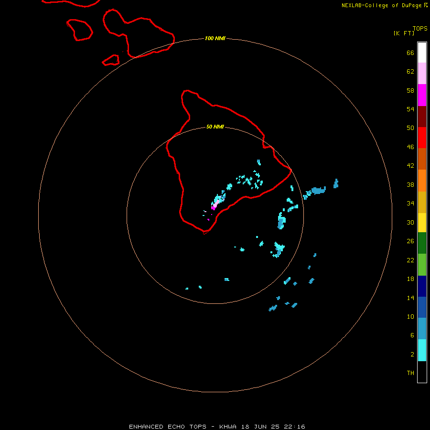Screen dimensions: 430x430
Task: Click the yellow legend swatch
Action: (x=422, y=223)
